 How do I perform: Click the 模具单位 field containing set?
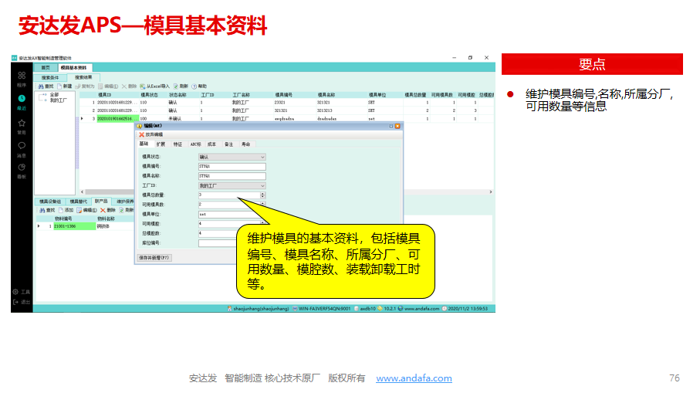tap(232, 215)
